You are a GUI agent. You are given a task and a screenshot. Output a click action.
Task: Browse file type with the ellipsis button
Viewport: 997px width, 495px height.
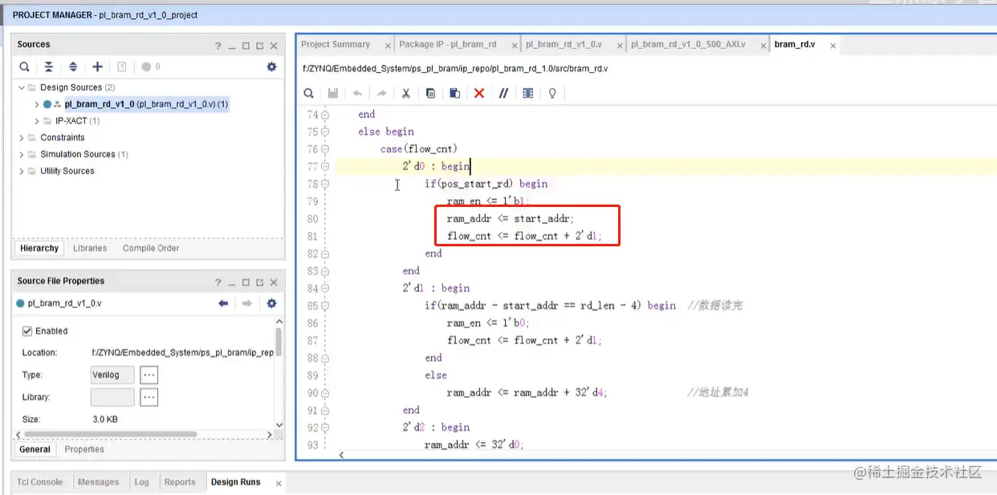(149, 375)
